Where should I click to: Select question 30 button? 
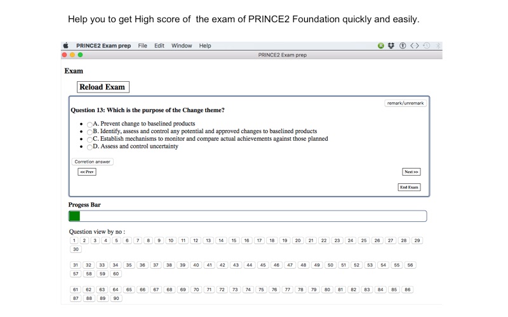(x=76, y=249)
